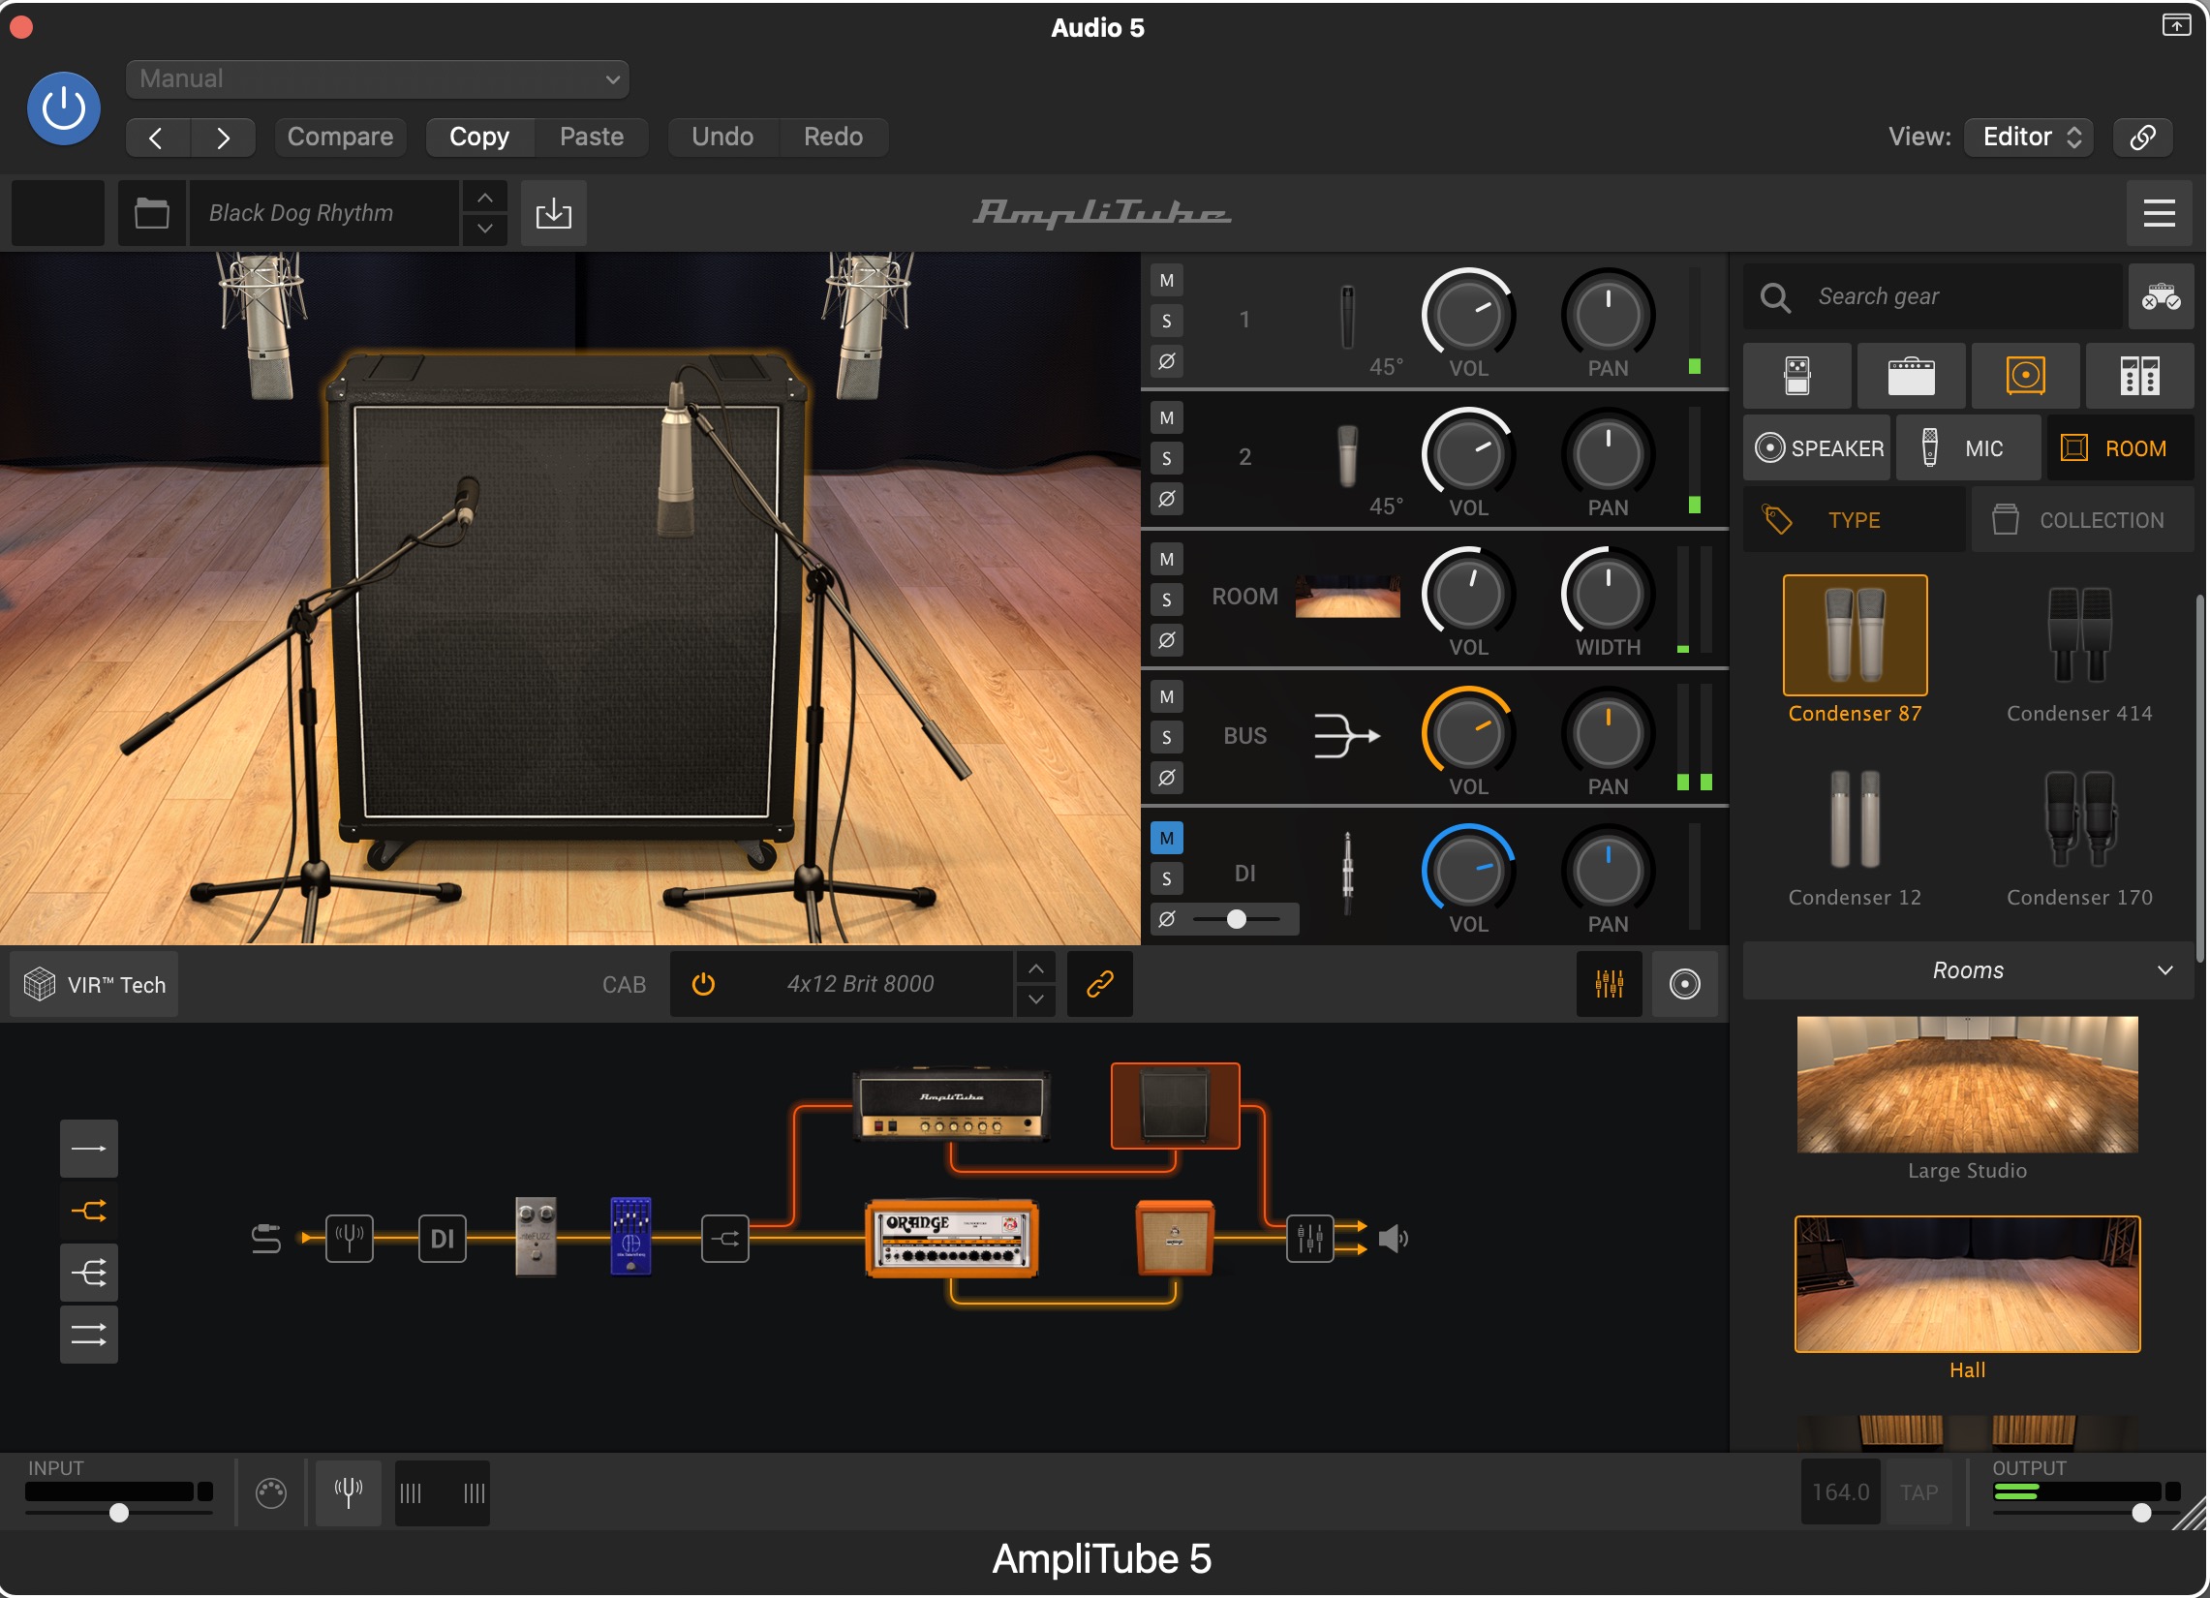The width and height of the screenshot is (2210, 1598).
Task: Step to previous preset above Black Dog Rhythm
Action: [484, 197]
